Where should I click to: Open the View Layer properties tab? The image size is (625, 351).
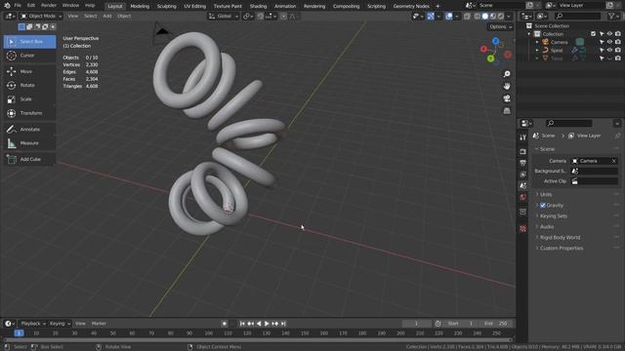click(x=523, y=175)
